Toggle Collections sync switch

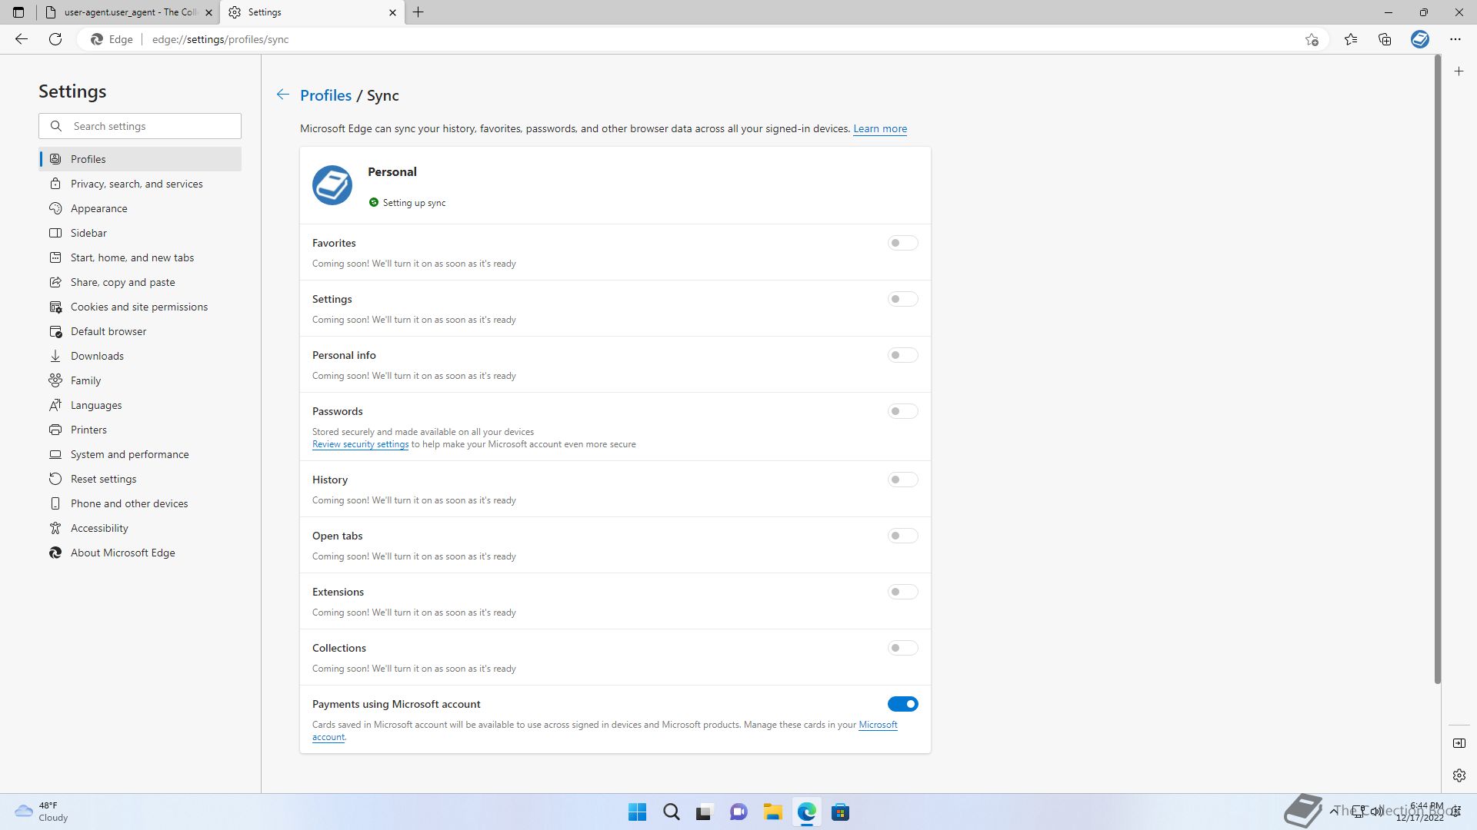tap(903, 648)
